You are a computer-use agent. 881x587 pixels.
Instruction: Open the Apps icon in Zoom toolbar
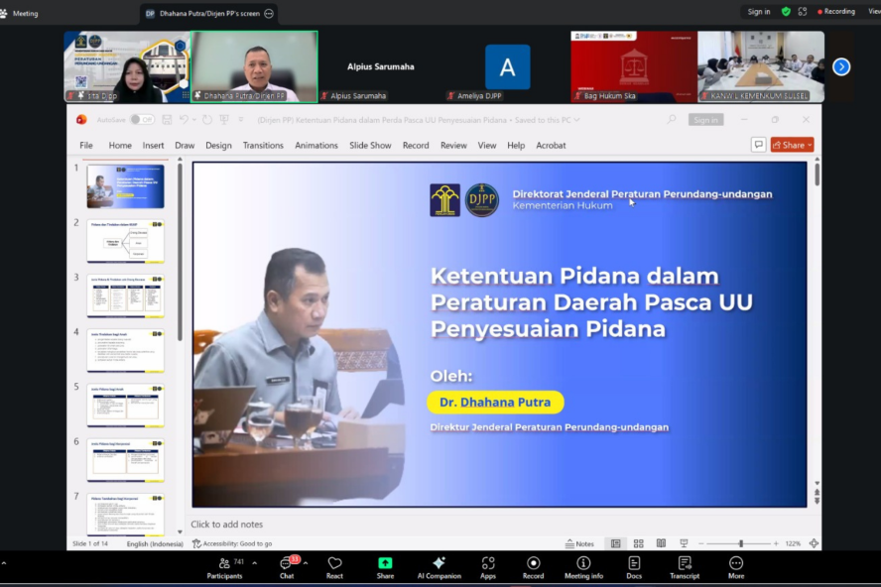pos(488,565)
